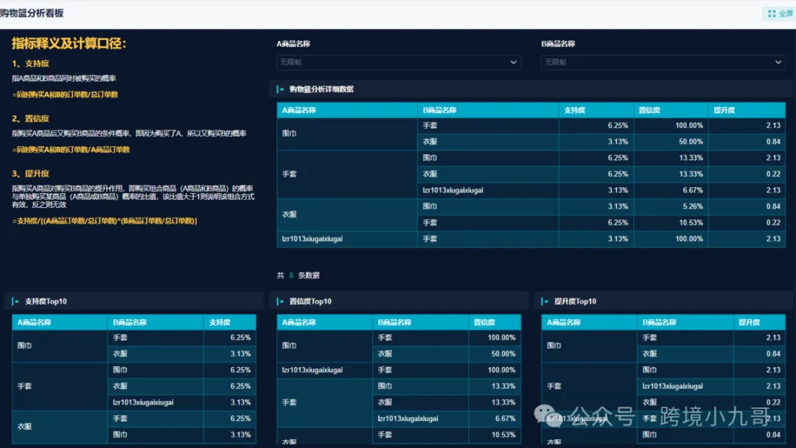The width and height of the screenshot is (796, 448).
Task: Select the 围巾 row group in the detail table
Action: pos(289,134)
